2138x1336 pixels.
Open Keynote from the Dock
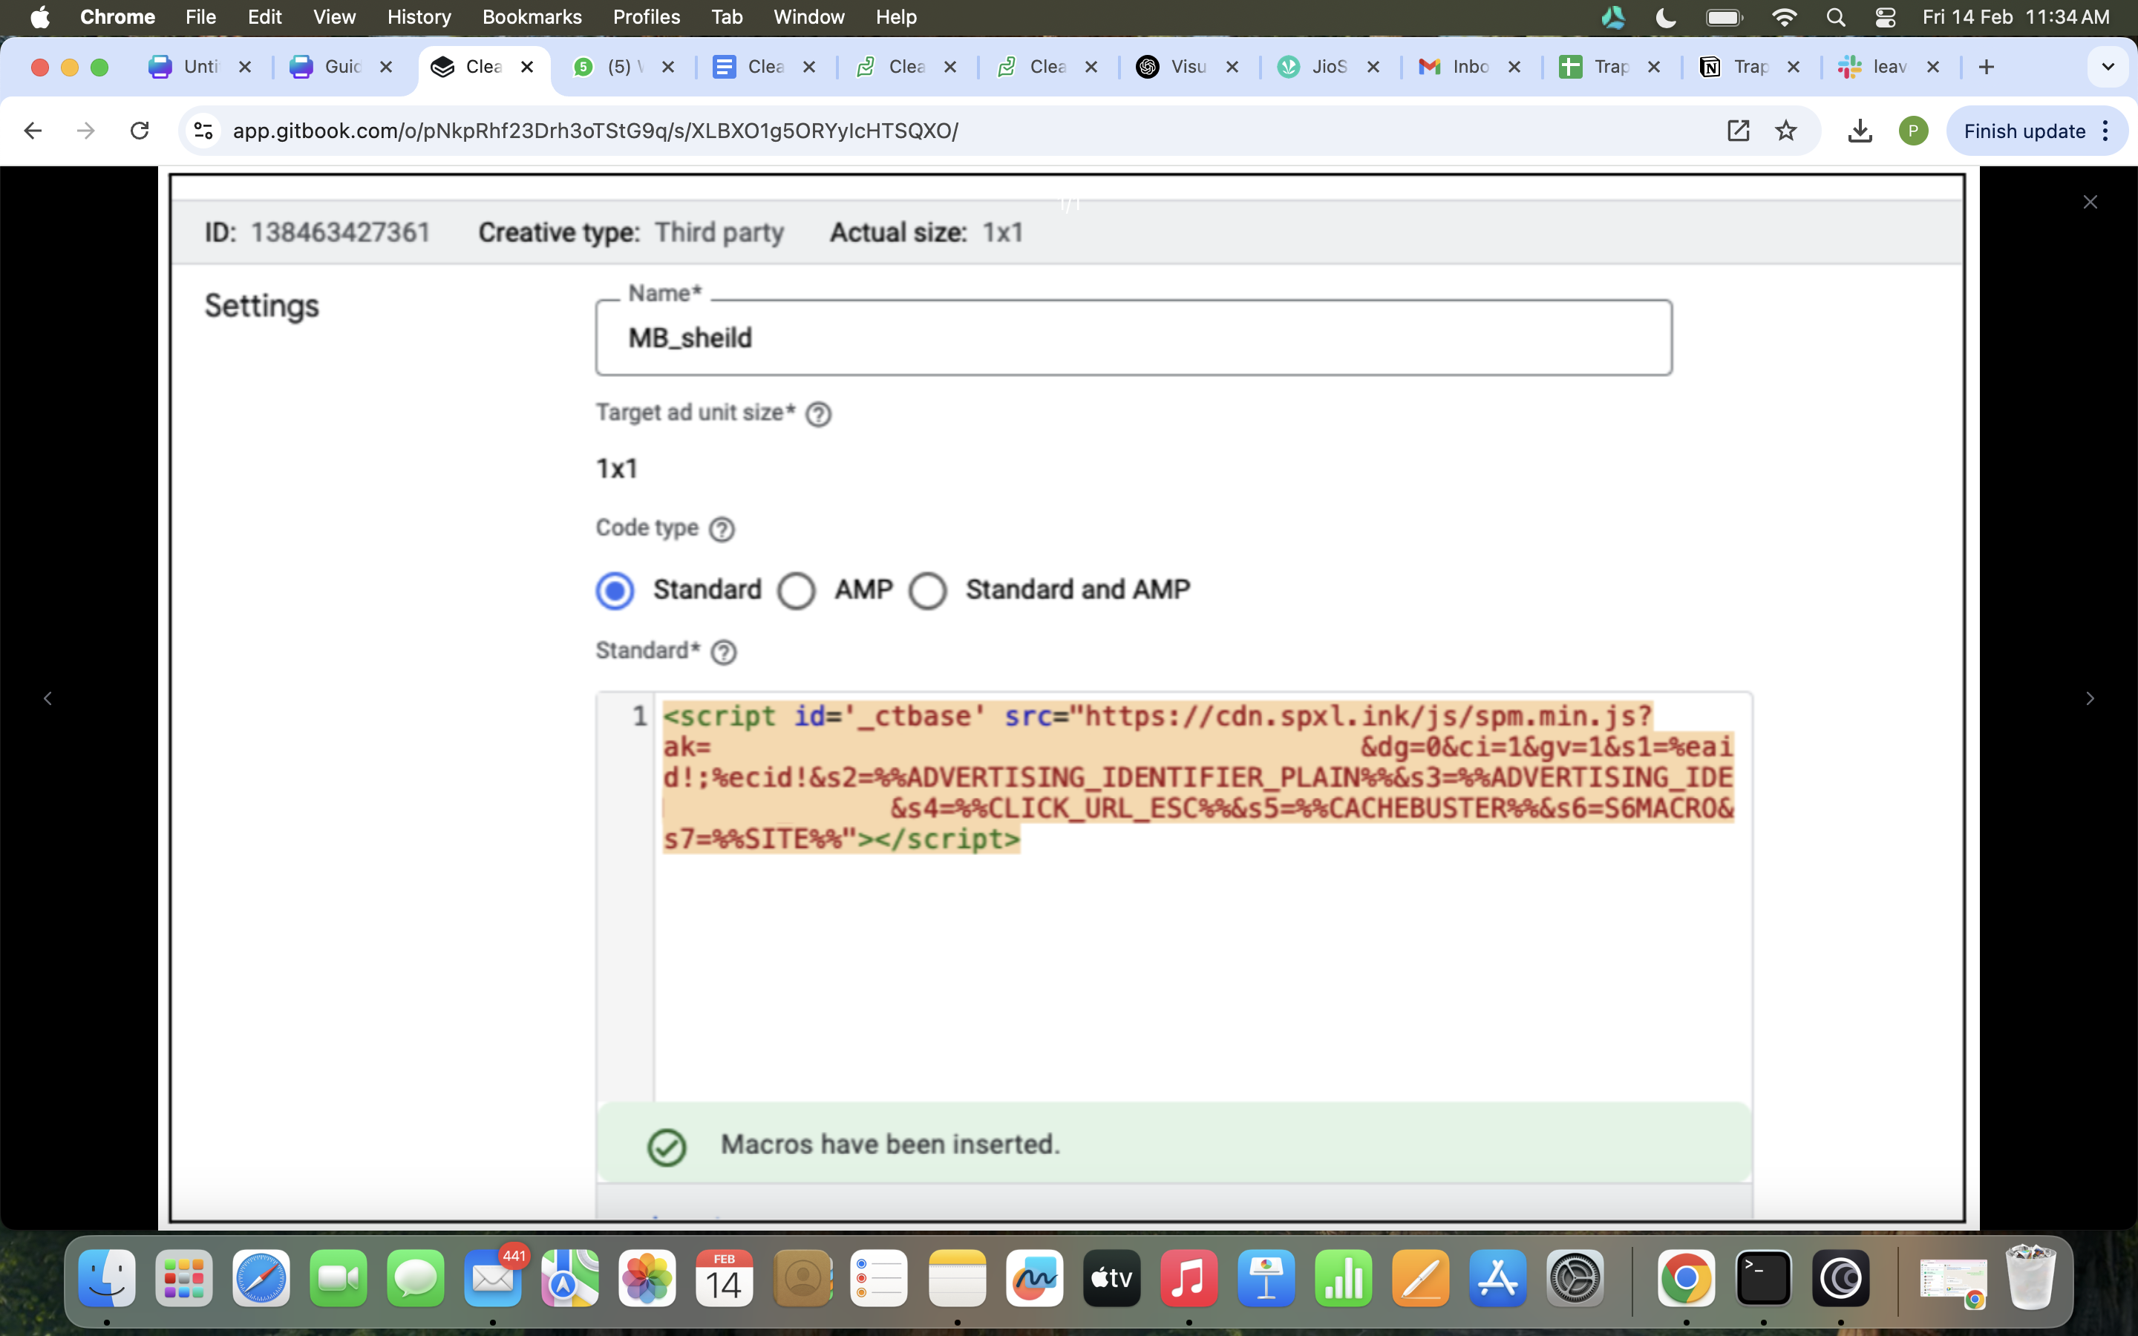tap(1266, 1277)
